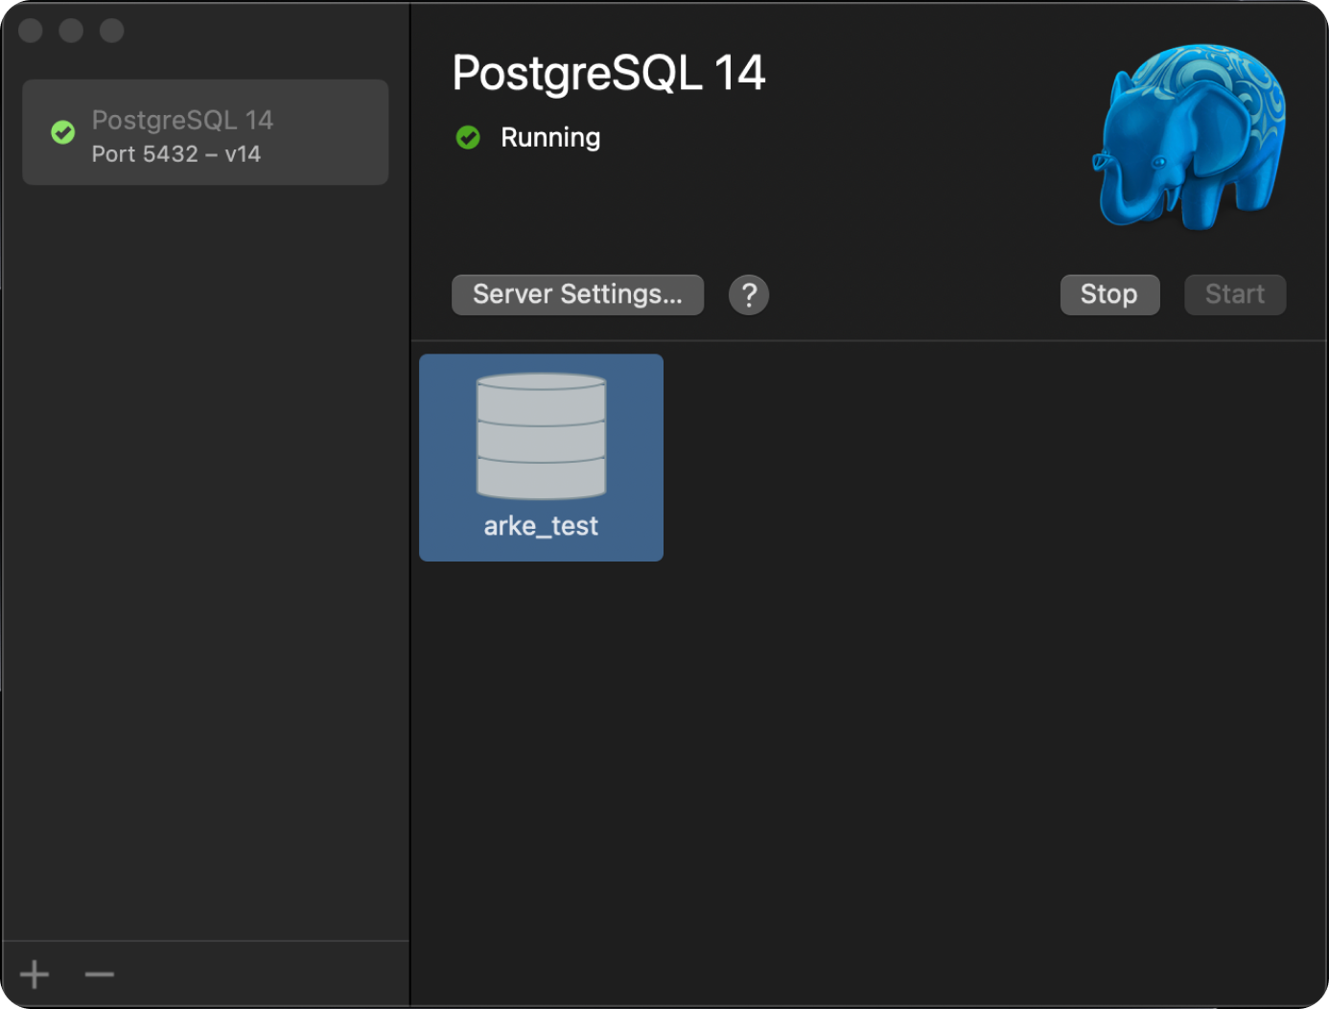The height and width of the screenshot is (1009, 1329).
Task: Click the plus icon to add a server
Action: pos(34,974)
